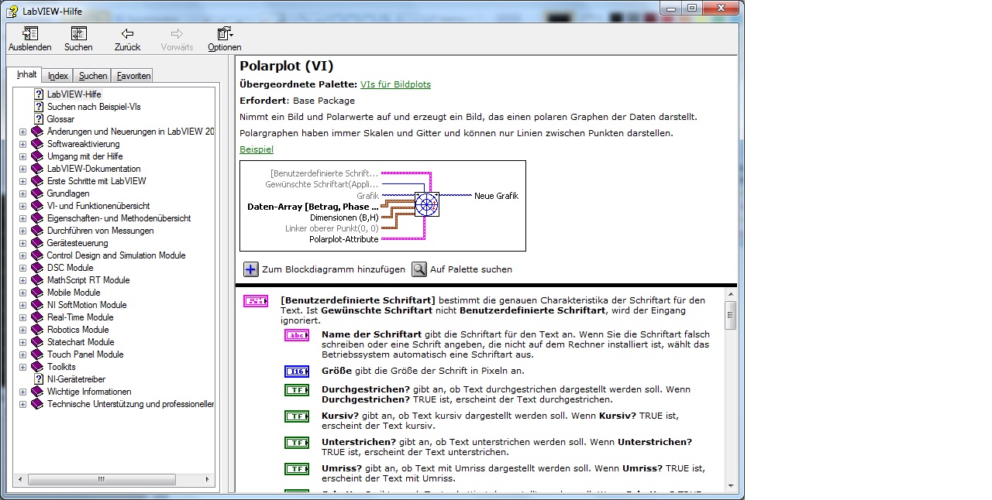Click the TF icon beside Kursiv?
The image size is (992, 500).
(x=297, y=416)
